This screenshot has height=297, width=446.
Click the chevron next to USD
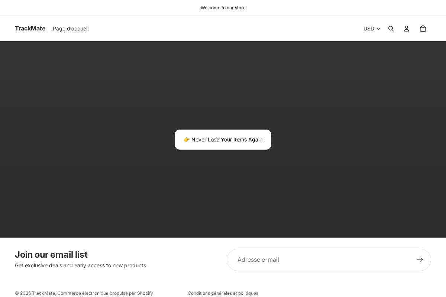(x=378, y=29)
